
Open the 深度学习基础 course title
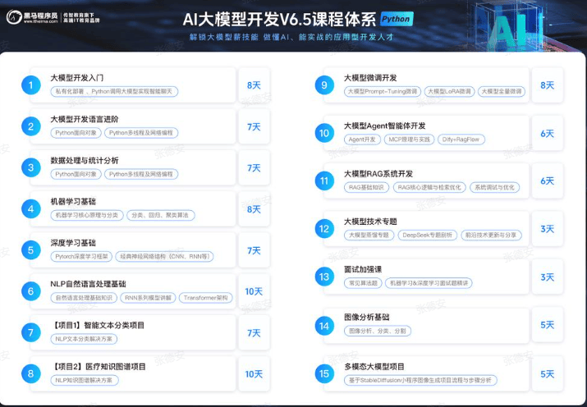click(x=73, y=243)
